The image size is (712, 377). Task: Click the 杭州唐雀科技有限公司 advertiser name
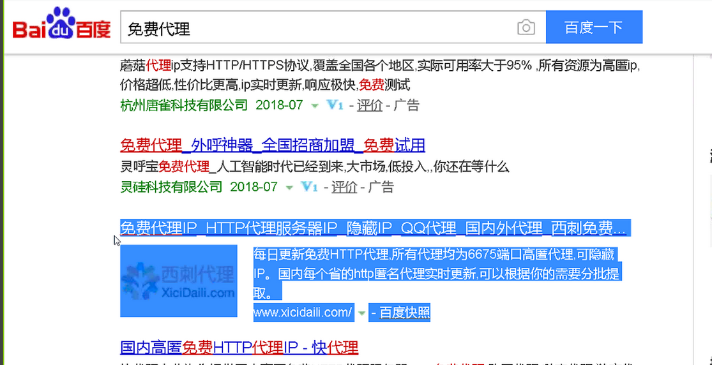(x=184, y=105)
